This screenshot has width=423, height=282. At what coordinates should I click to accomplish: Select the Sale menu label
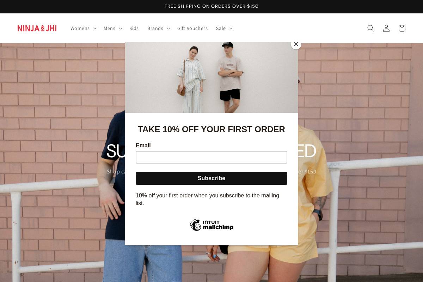click(221, 28)
